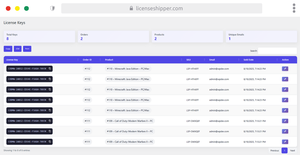300x155 pixels.
Task: Go to page 1 in pagination
Action: point(284,151)
